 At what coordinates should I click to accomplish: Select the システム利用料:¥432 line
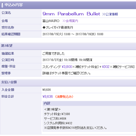coord(58,123)
